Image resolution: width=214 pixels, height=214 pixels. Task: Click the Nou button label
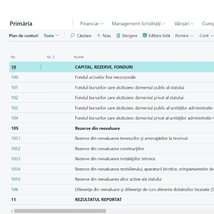tap(106, 36)
